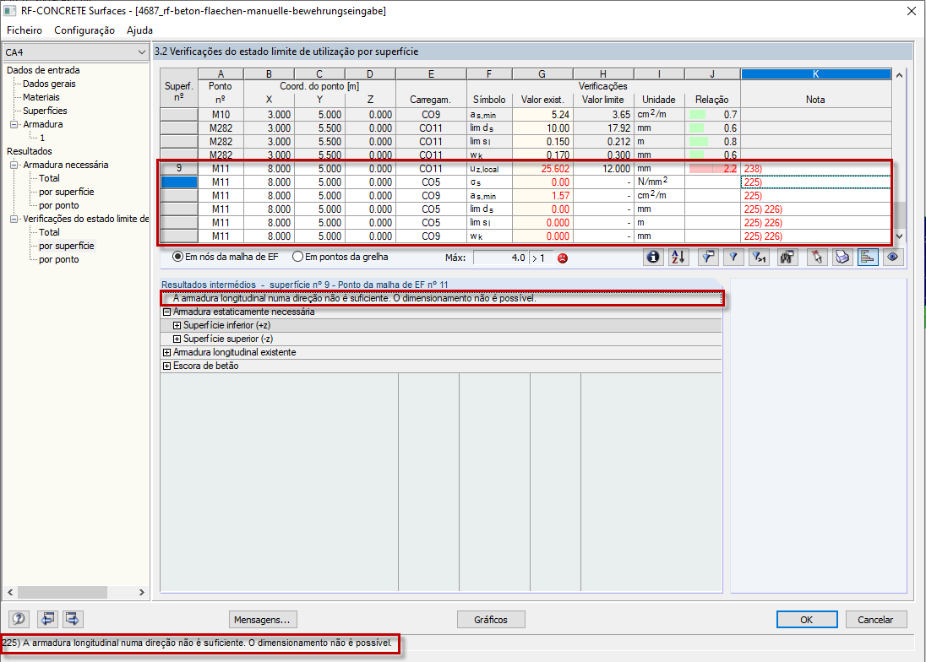This screenshot has width=926, height=662.
Task: Click the M10 point cell
Action: [221, 115]
